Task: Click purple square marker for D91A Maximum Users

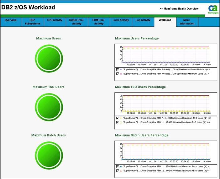Action: point(121,70)
